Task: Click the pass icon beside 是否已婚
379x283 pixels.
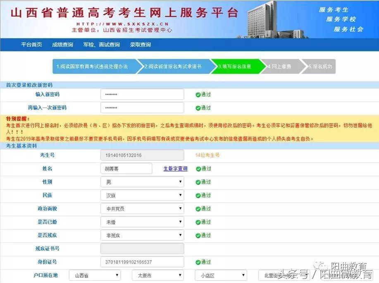Action: (198, 222)
